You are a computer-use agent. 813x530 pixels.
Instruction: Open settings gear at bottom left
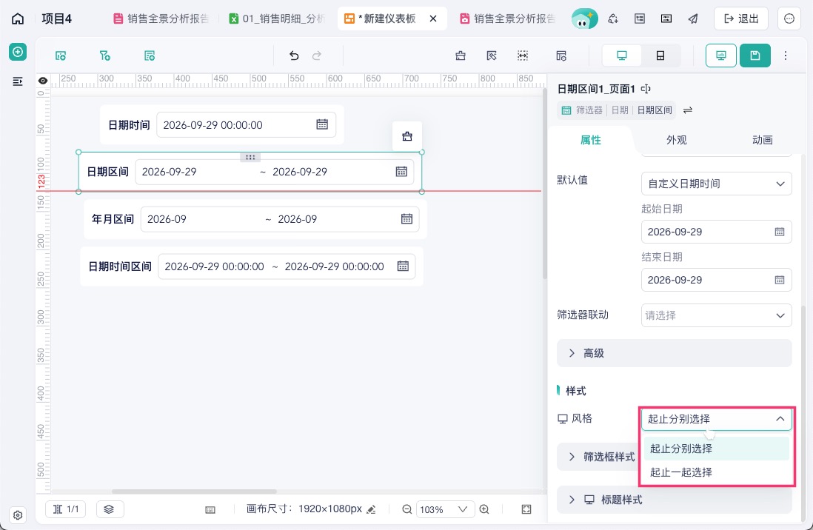[18, 515]
